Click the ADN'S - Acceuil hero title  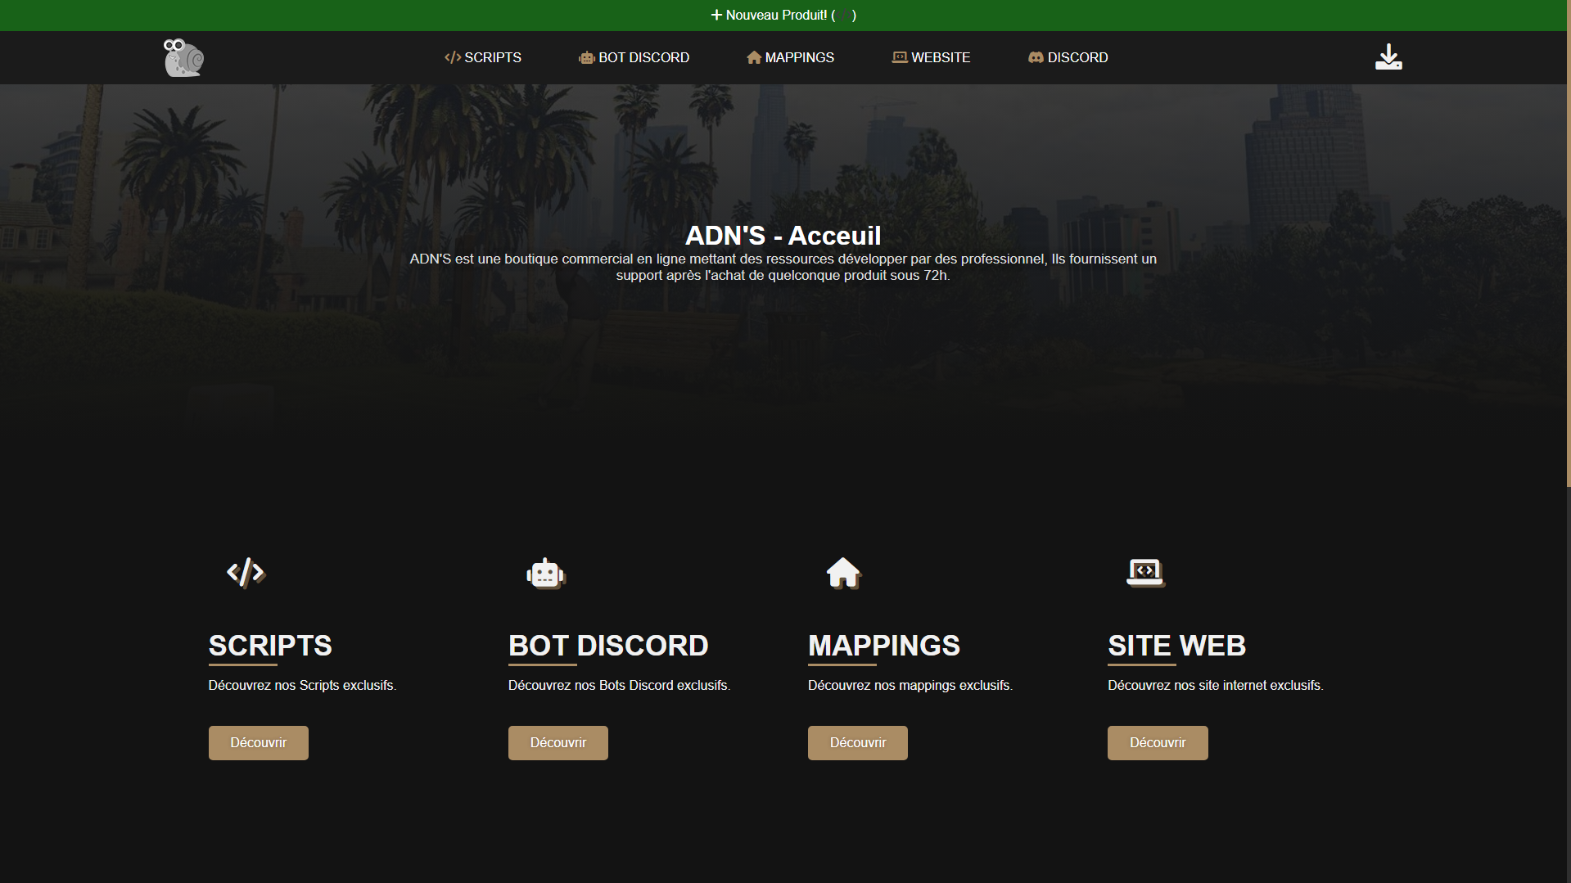tap(783, 236)
